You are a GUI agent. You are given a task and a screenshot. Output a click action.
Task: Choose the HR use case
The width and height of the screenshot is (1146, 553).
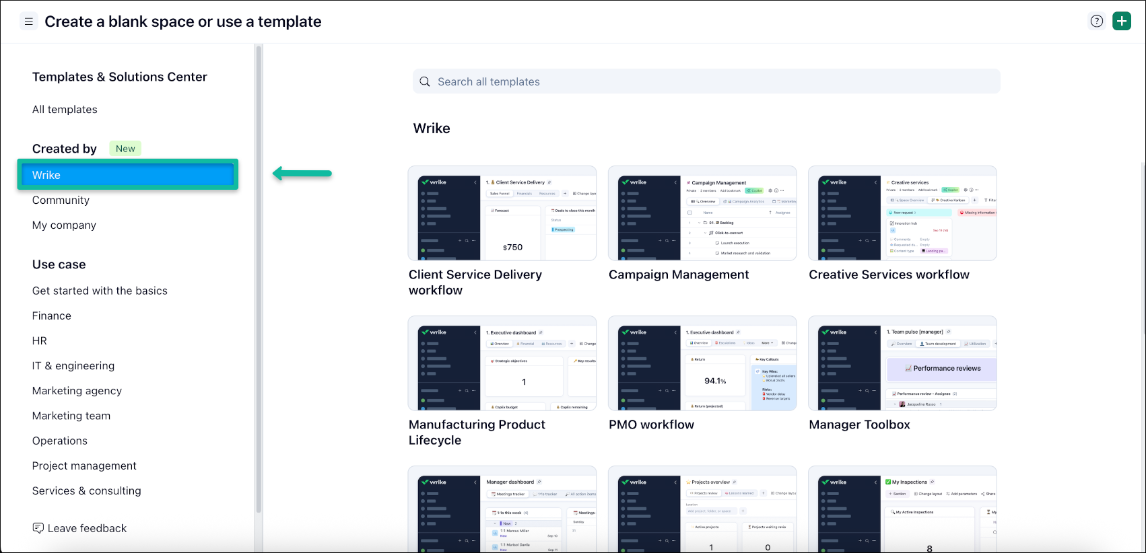click(x=40, y=341)
